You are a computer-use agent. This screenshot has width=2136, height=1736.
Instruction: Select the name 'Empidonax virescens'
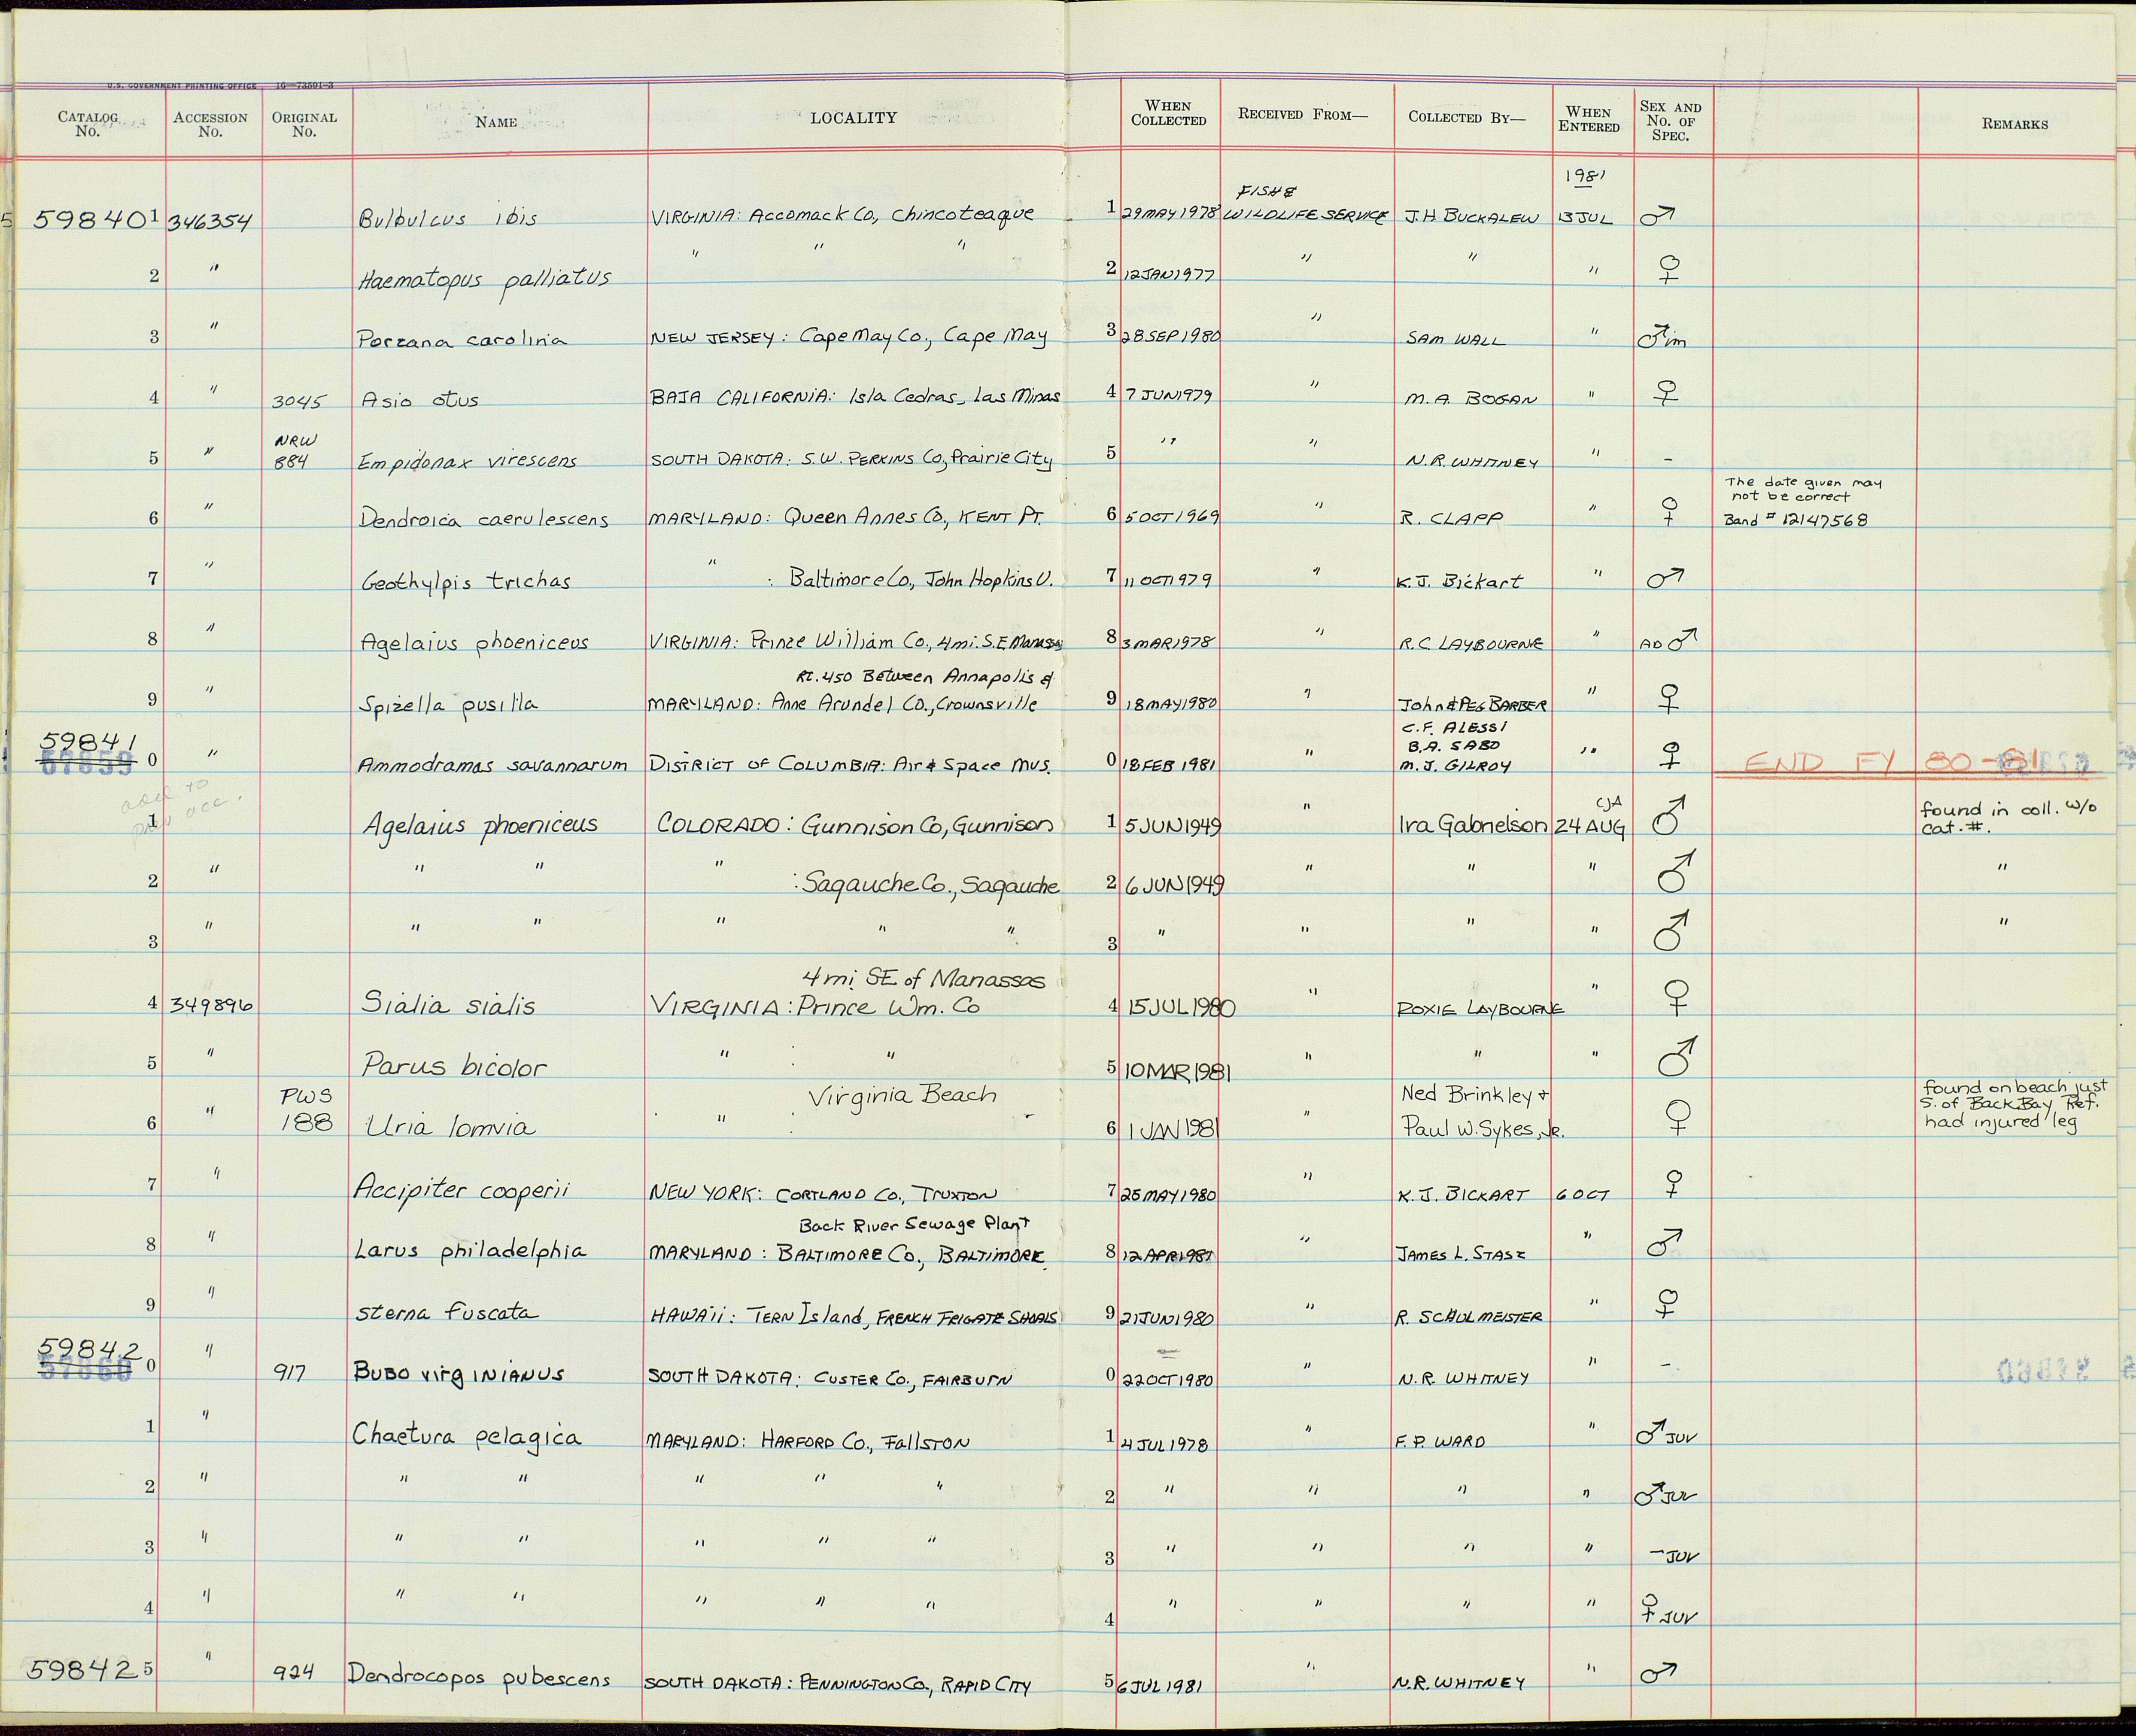468,462
